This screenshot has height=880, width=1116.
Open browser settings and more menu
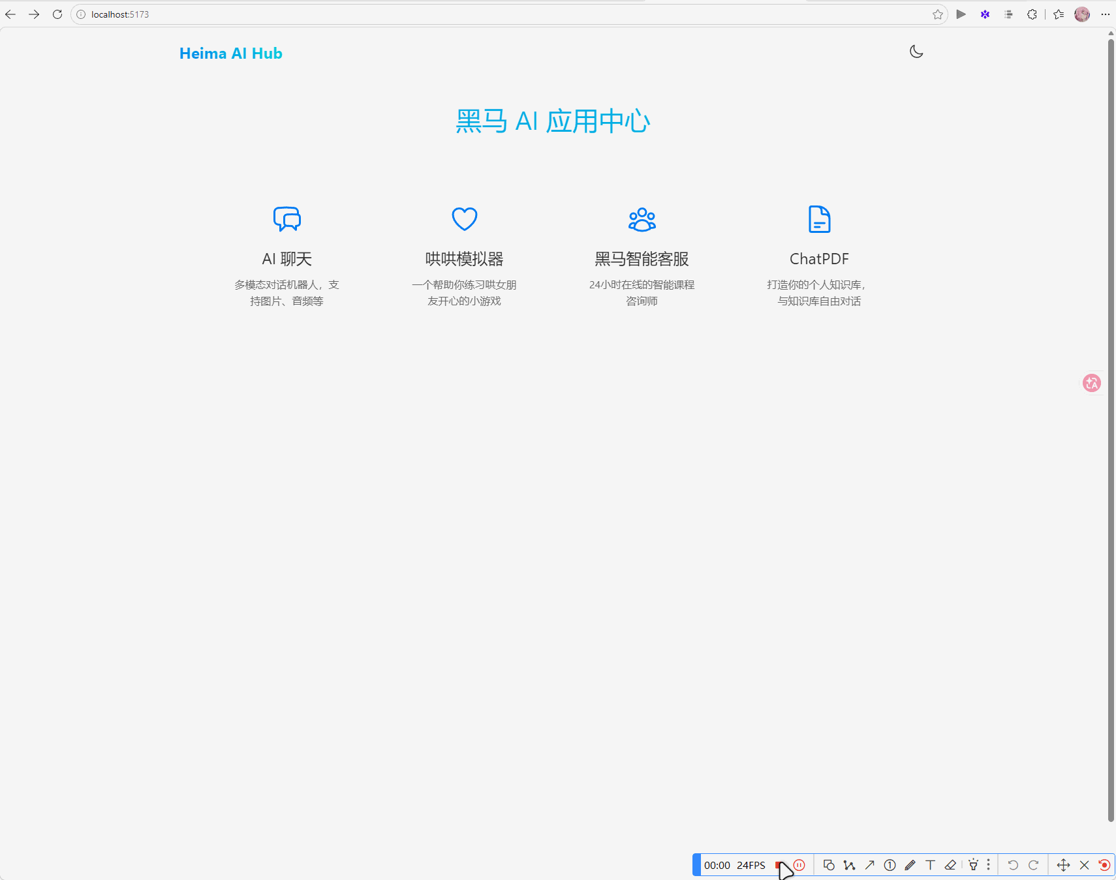(1105, 14)
